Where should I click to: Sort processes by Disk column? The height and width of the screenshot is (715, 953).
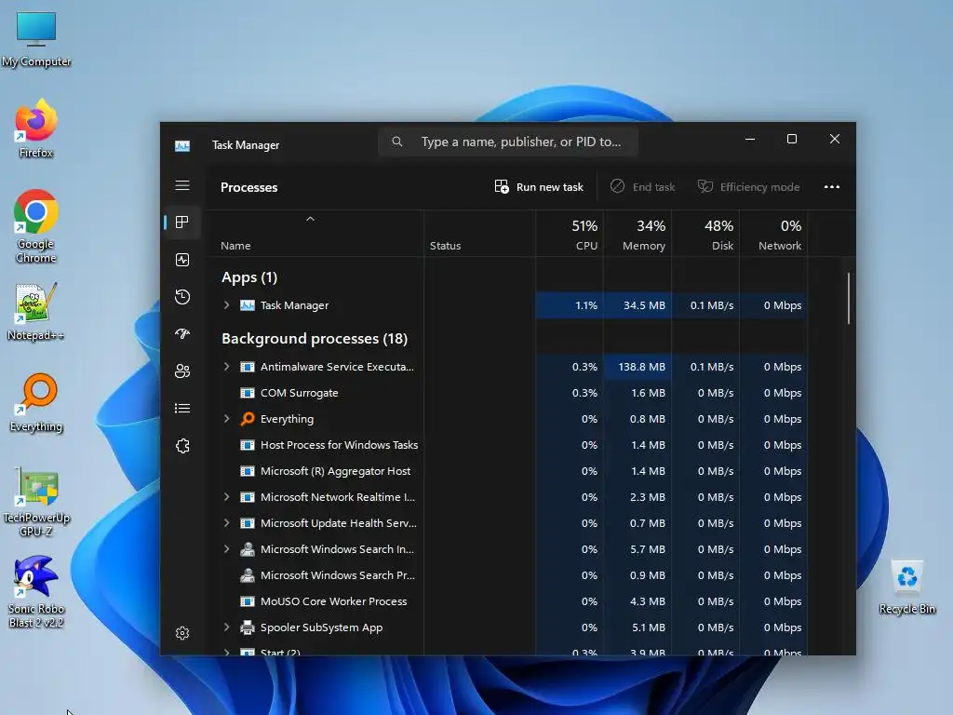coord(705,235)
